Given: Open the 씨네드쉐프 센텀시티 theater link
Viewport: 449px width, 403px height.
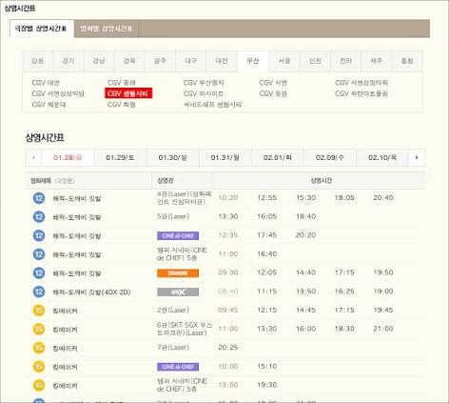Looking at the screenshot, I should pos(213,105).
